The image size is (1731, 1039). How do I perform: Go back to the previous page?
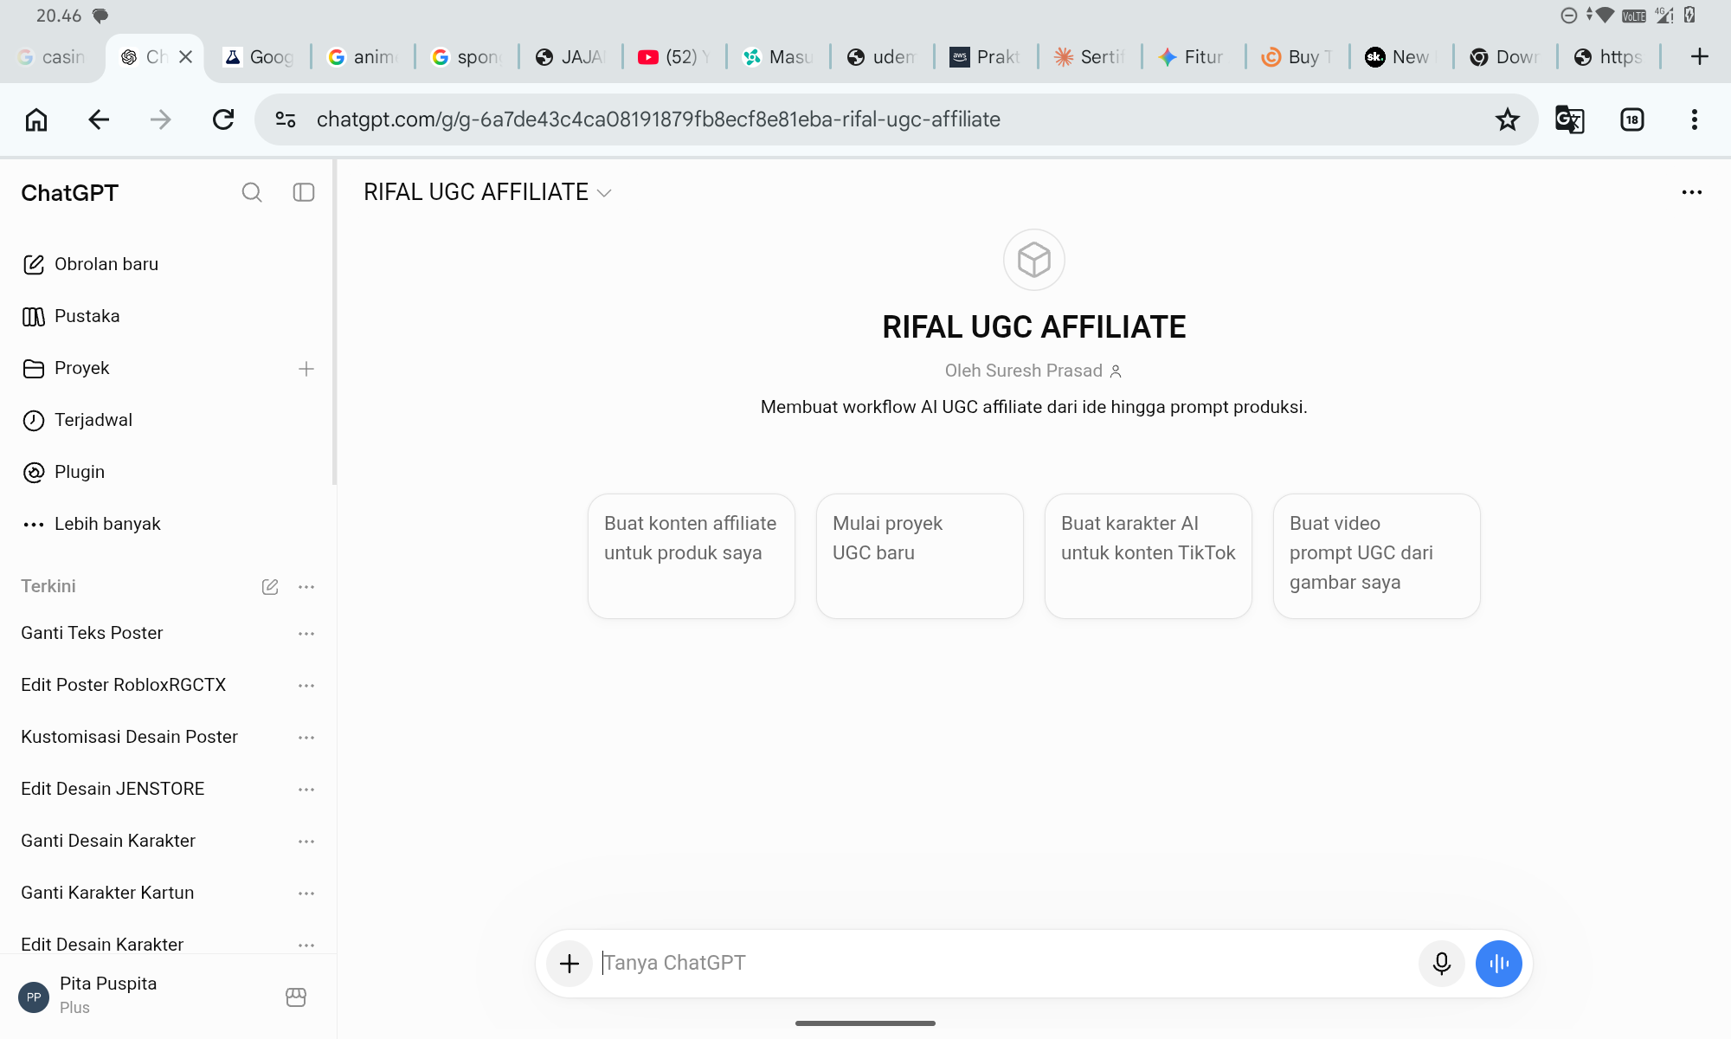(x=99, y=119)
